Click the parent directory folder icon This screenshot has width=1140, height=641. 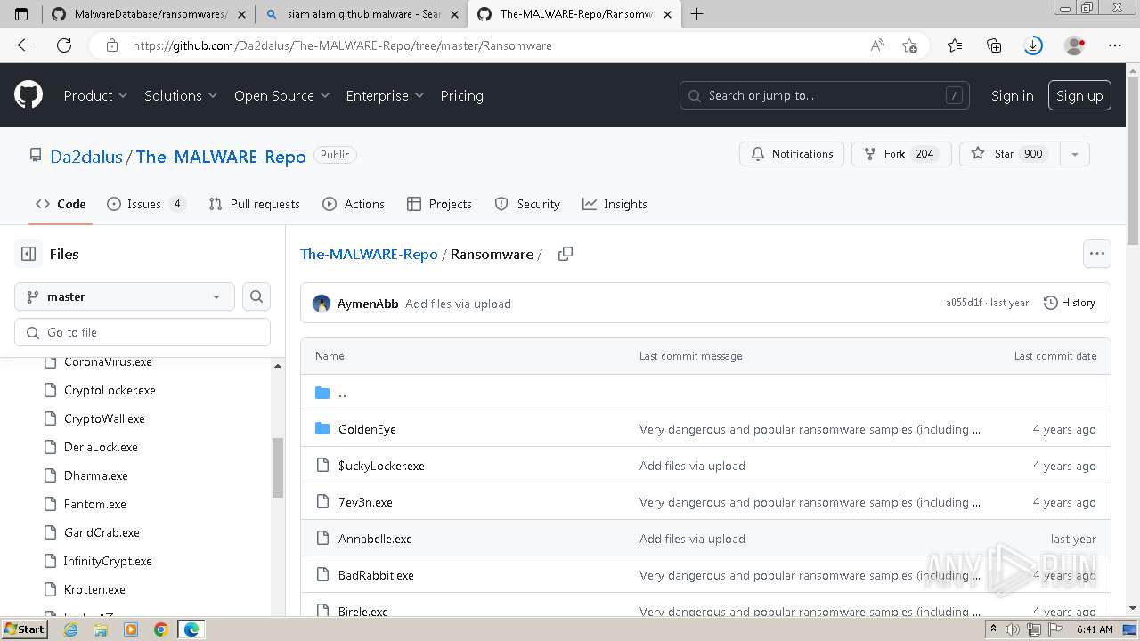322,393
